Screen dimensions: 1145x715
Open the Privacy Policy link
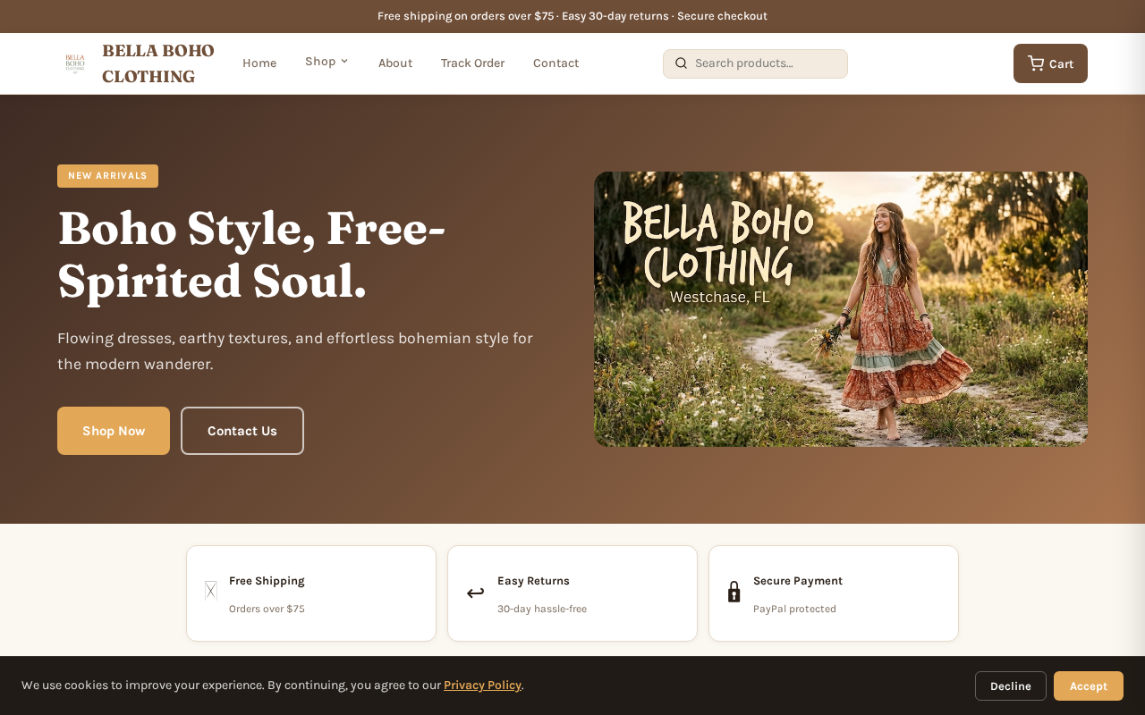point(482,686)
